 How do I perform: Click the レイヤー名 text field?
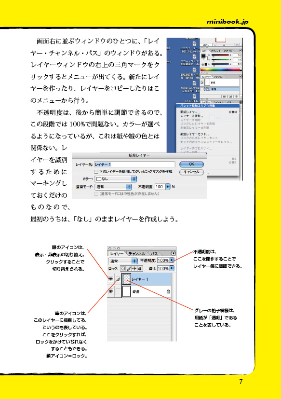(134, 165)
